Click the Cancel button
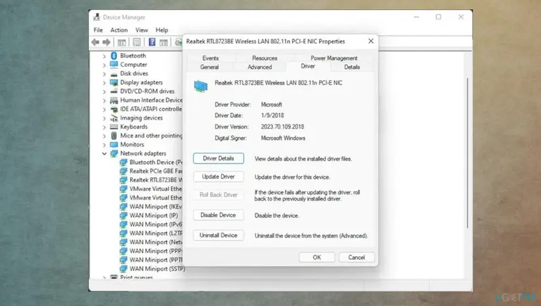 click(356, 258)
